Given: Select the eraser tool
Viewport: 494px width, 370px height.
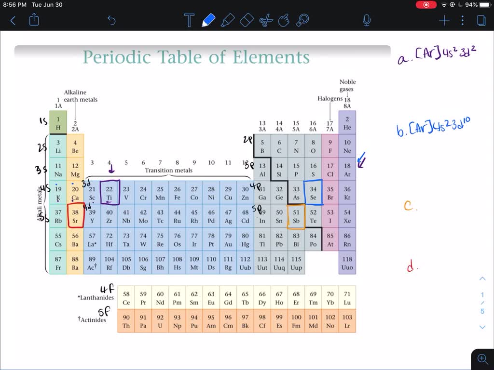Looking at the screenshot, I should pos(247,20).
